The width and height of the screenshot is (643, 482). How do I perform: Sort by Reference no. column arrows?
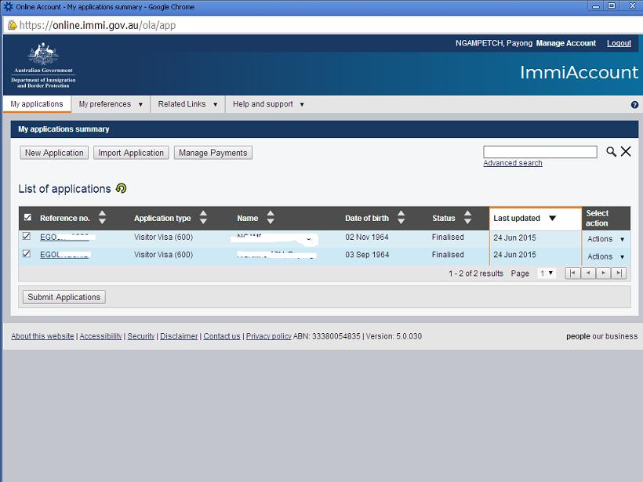102,218
